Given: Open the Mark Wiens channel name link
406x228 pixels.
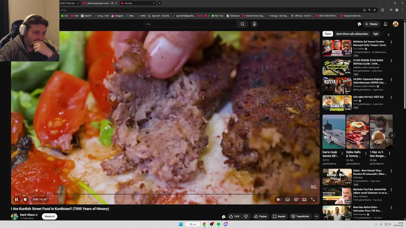Looking at the screenshot, I should pos(27,215).
